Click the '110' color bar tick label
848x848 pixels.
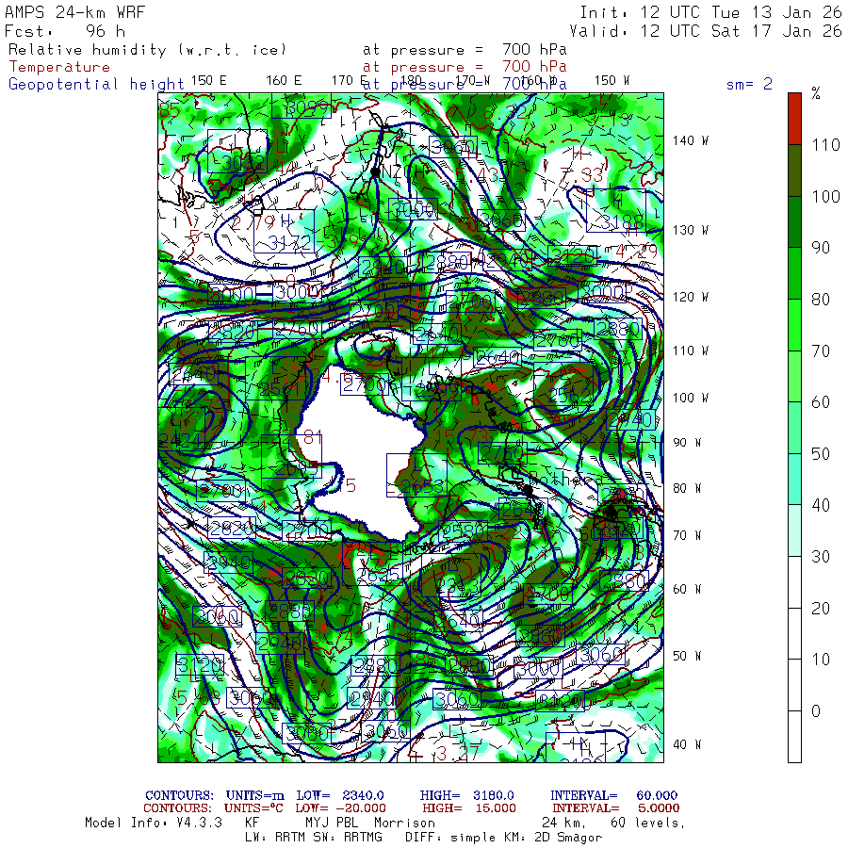coord(825,144)
